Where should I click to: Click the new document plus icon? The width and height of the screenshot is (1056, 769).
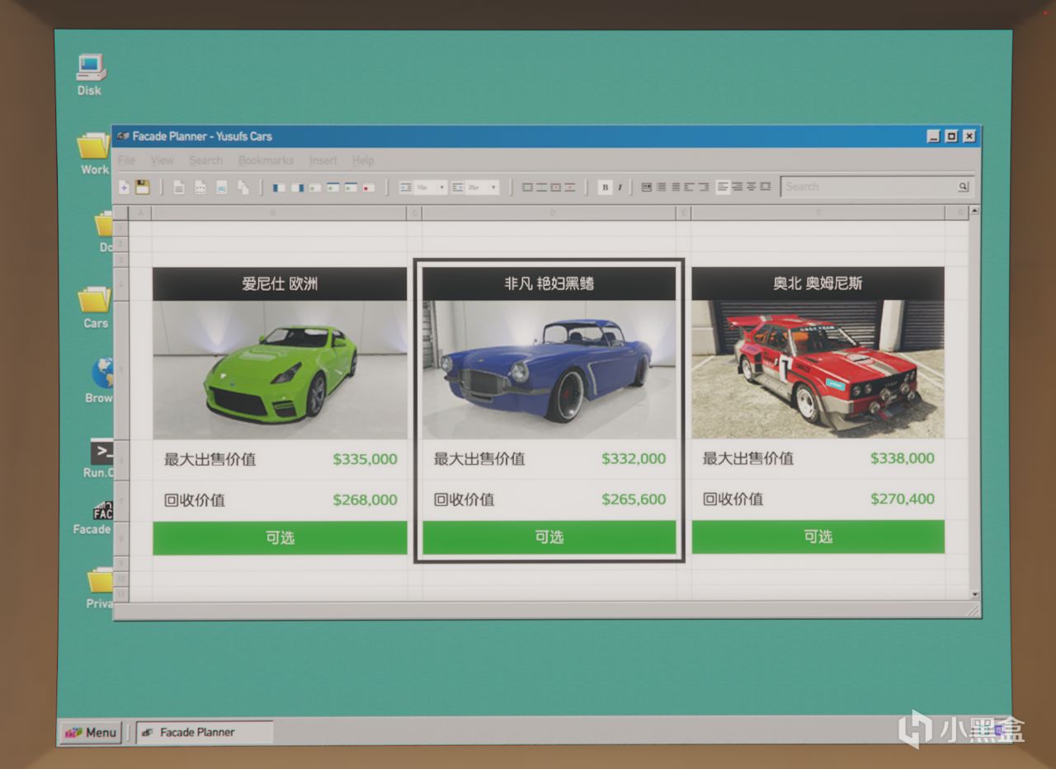(124, 187)
